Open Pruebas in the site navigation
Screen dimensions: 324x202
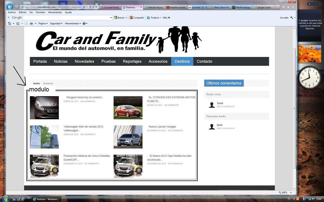pyautogui.click(x=108, y=61)
